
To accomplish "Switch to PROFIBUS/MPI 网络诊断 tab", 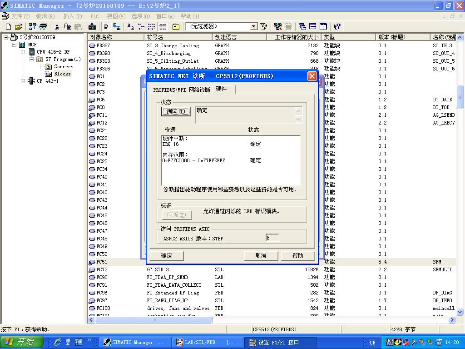I will pos(182,90).
